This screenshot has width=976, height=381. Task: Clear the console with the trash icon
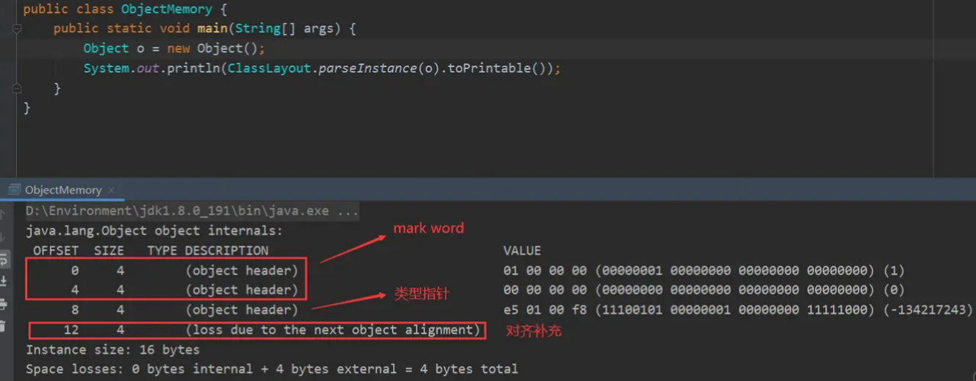(x=4, y=326)
